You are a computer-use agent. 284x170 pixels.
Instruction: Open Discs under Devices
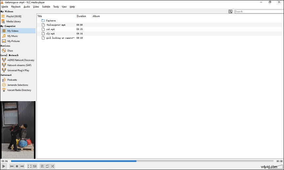[10, 51]
